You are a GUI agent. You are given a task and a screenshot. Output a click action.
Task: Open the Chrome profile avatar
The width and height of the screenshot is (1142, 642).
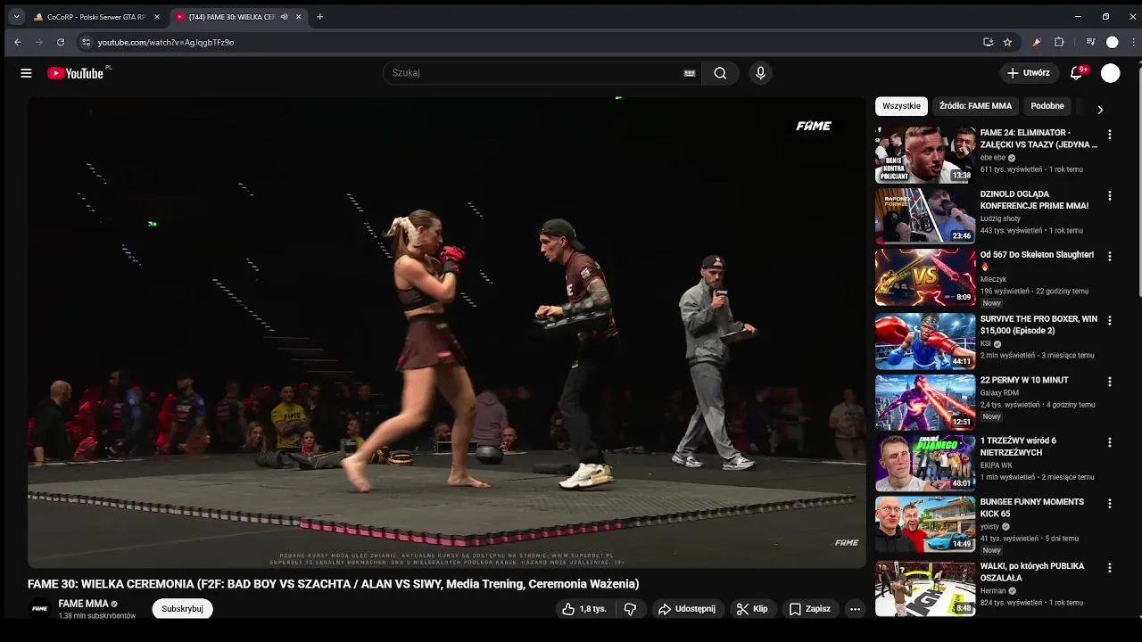[x=1112, y=42]
